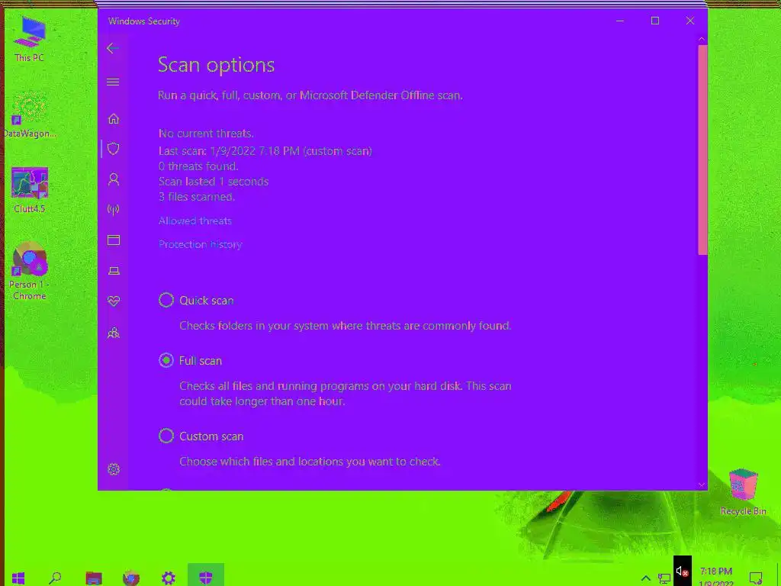Select the Recycle Bin desktop icon
Image resolution: width=781 pixels, height=586 pixels.
pos(743,492)
